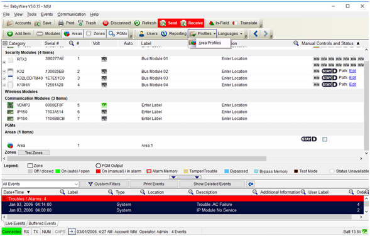Send programming to the panel

(x=168, y=23)
